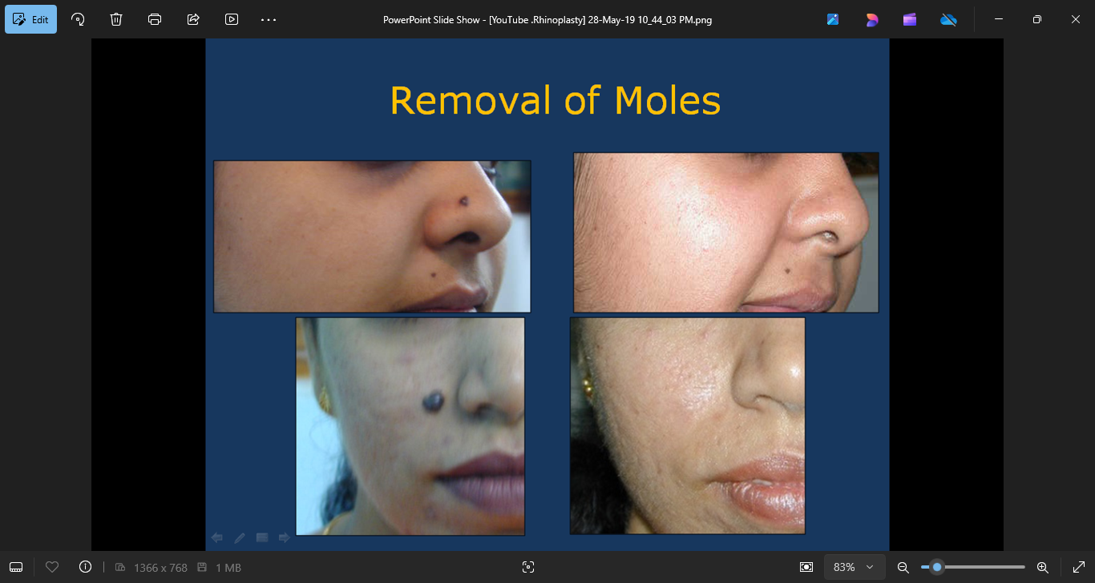Rotate the image

[x=78, y=19]
